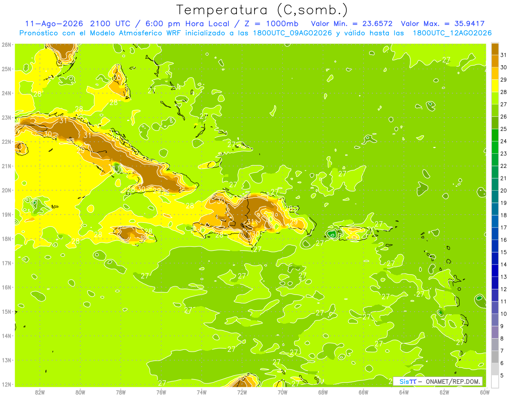Click the '18N' latitude axis label
Viewport: 515px width, 398px height.
[x=6, y=239]
